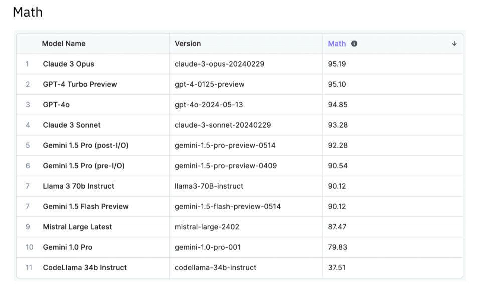Select Claude 3 Sonnet in the table
Viewport: 478px width, 291px height.
pyautogui.click(x=72, y=125)
